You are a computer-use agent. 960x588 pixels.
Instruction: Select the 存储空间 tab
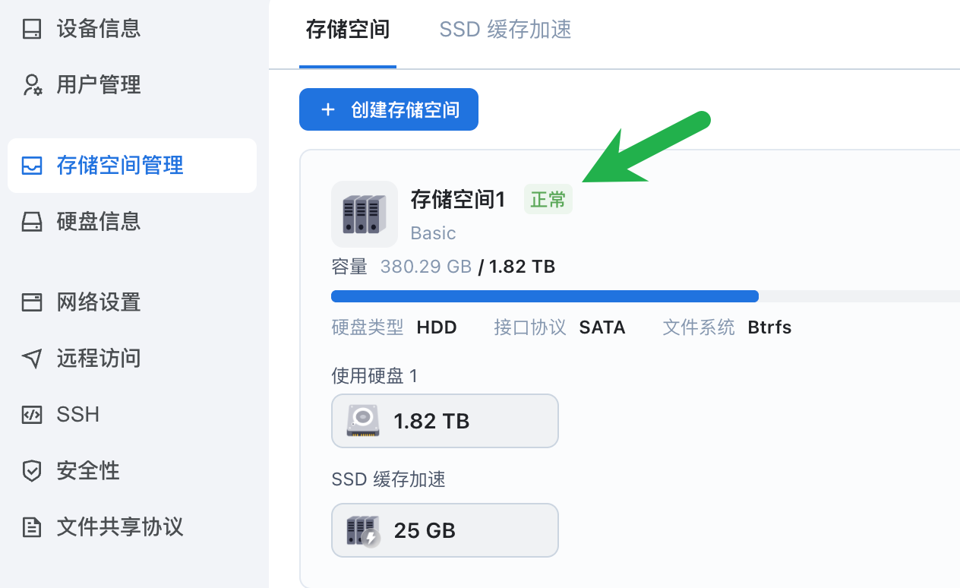(x=348, y=30)
